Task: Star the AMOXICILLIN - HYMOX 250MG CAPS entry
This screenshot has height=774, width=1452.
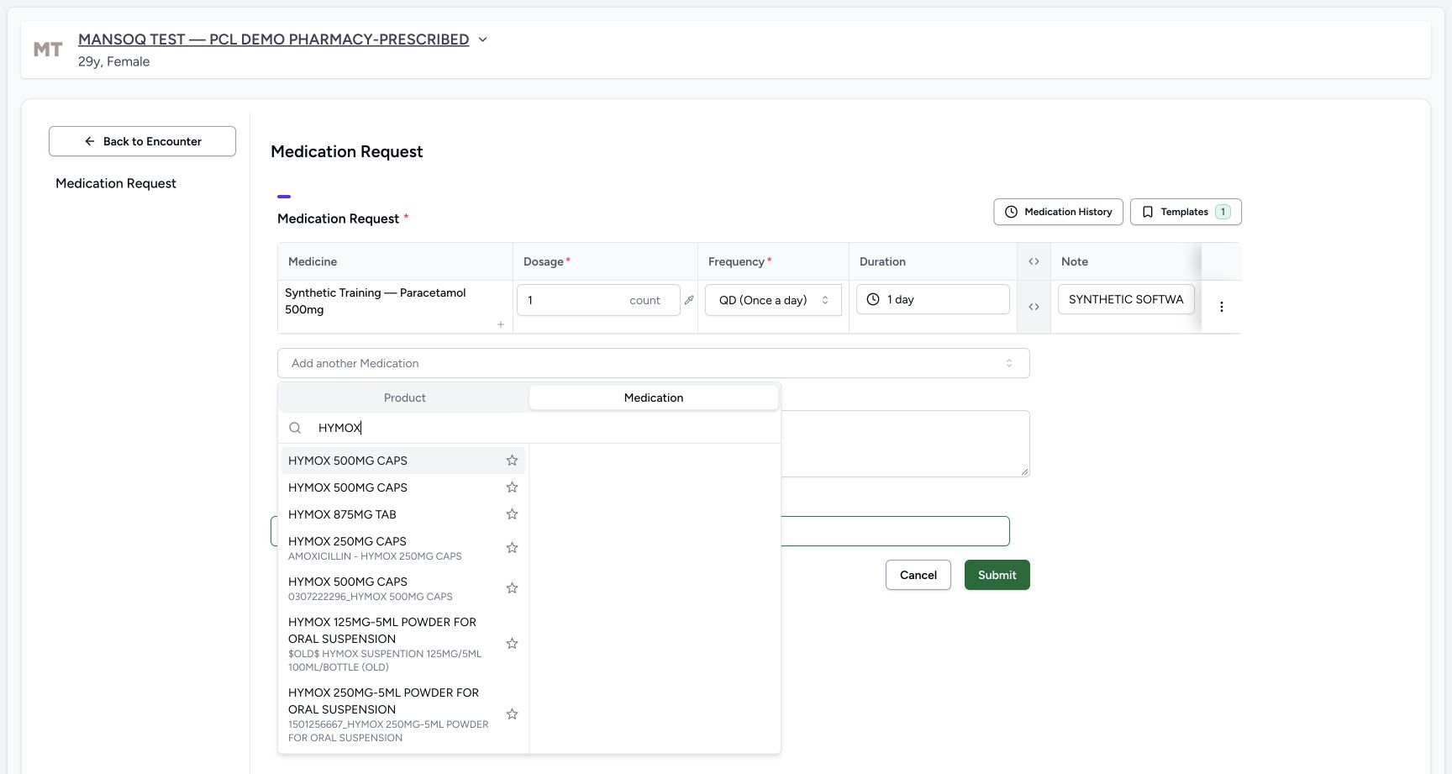Action: click(x=512, y=548)
